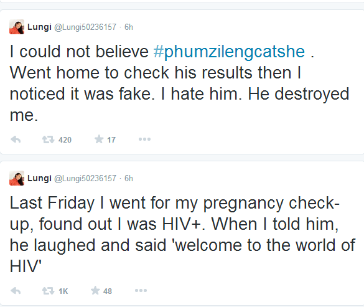Open @Lungi50236157 handle on second tweet
The width and height of the screenshot is (364, 307).
tap(85, 179)
